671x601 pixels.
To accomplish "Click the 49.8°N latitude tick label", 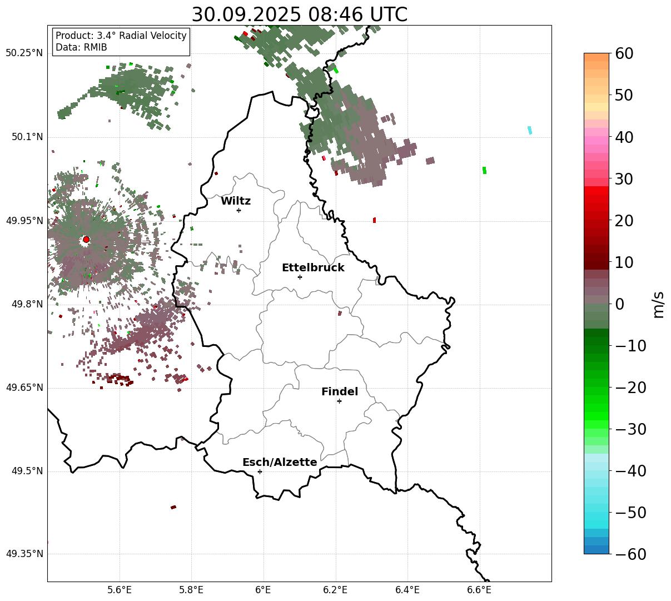I will [27, 304].
